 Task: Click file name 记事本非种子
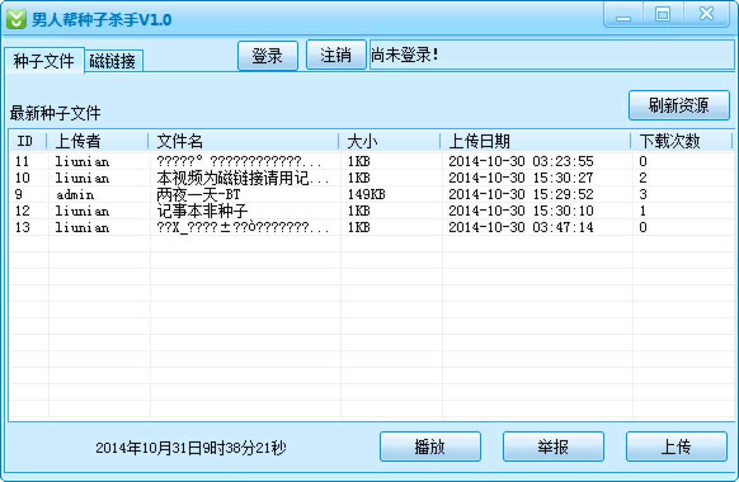(x=202, y=211)
